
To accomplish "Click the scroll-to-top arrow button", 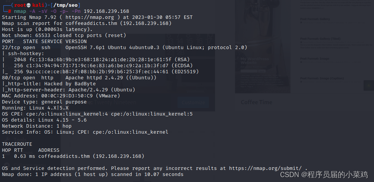I will [x=369, y=86].
